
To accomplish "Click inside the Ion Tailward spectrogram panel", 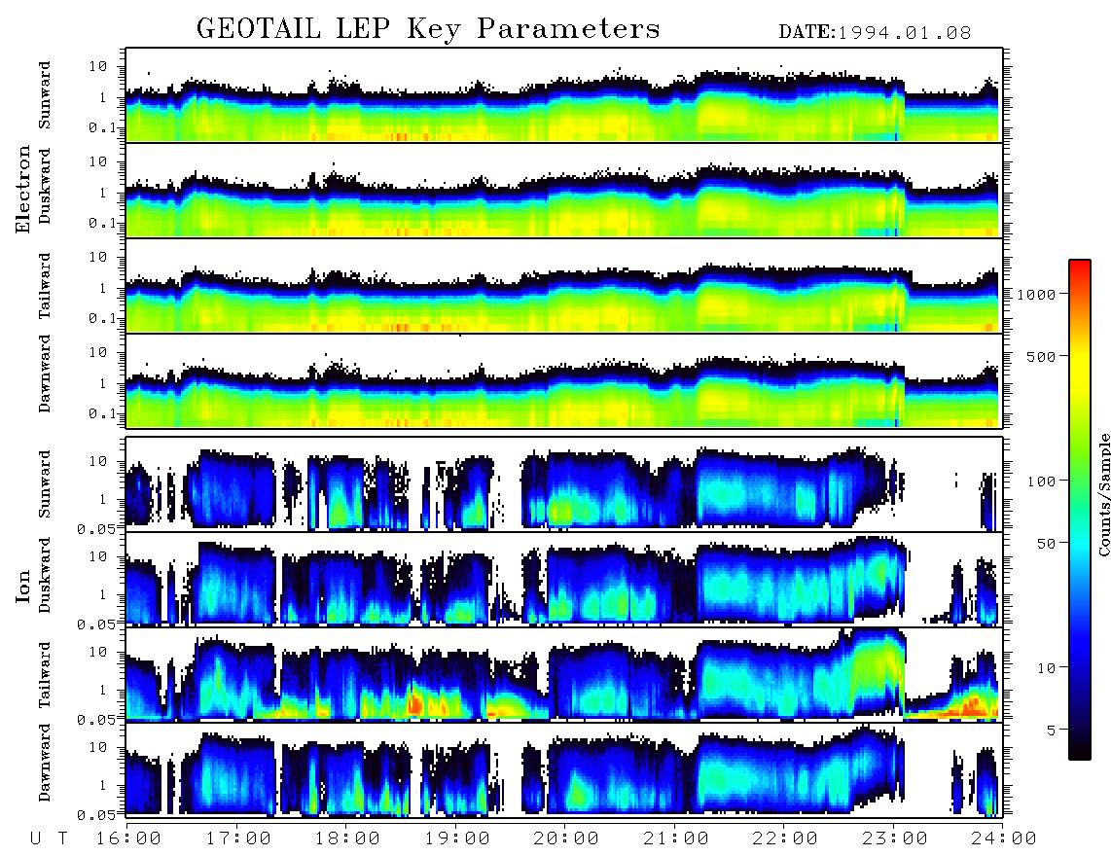I will [564, 675].
